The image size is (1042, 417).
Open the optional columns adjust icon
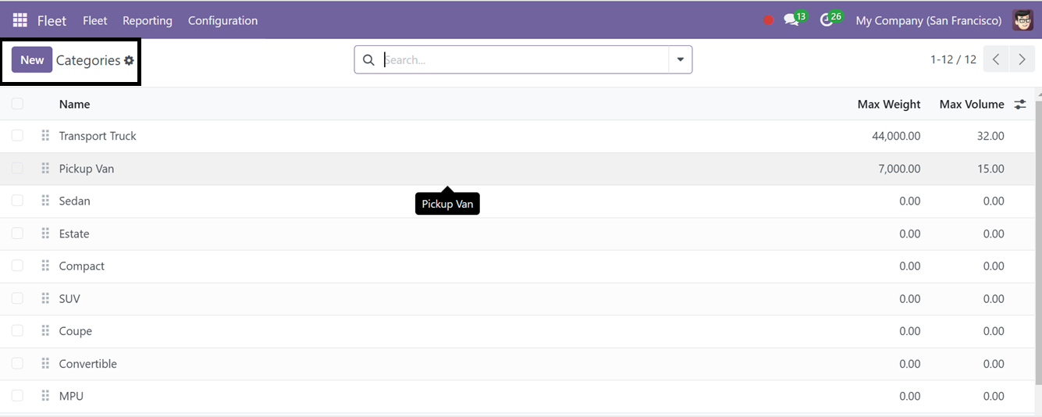1020,104
